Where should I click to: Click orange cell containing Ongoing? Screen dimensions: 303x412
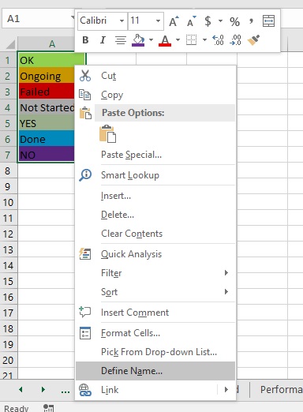coord(47,76)
